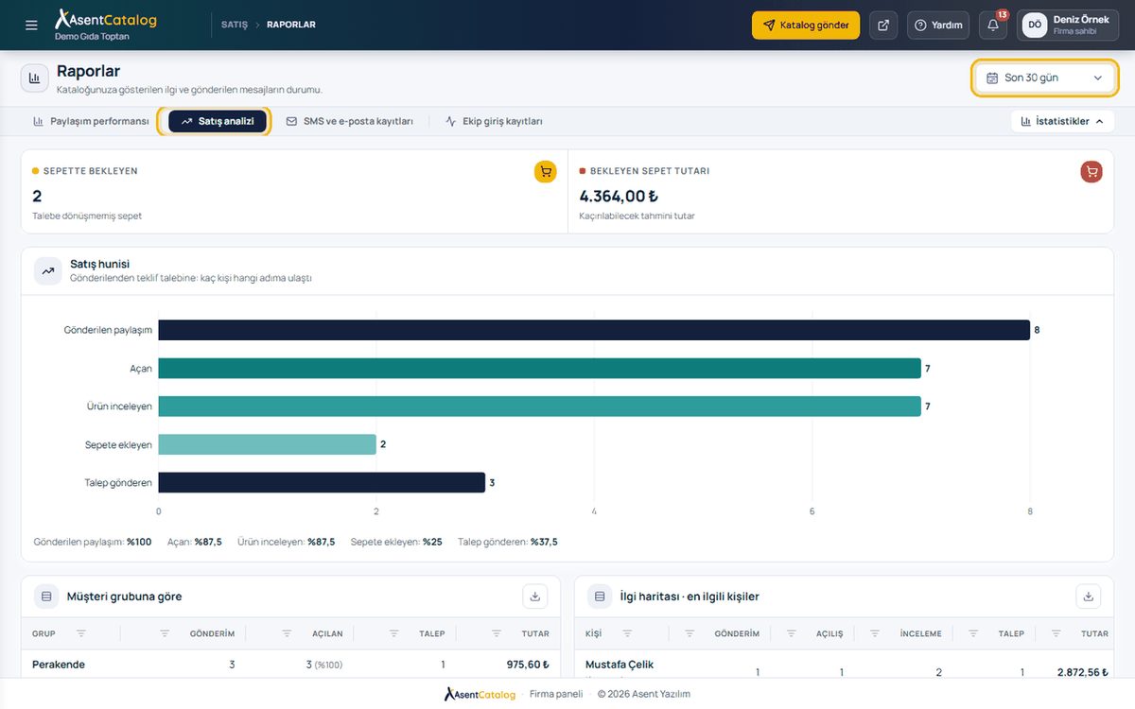This screenshot has width=1135, height=709.
Task: Filter the TUTAR column in Müşteri grubuna göre
Action: [497, 633]
